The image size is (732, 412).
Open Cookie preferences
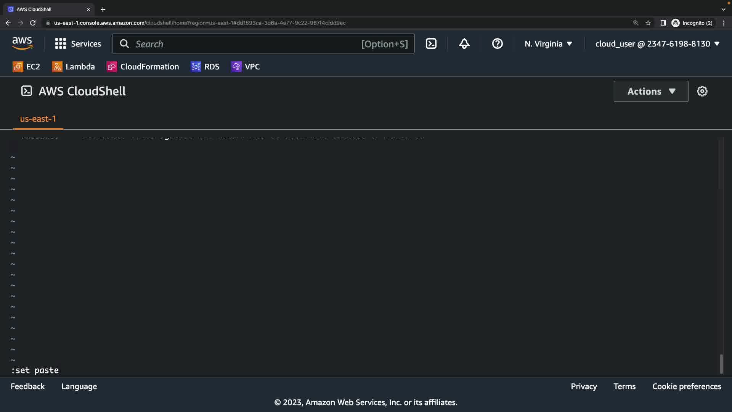686,386
